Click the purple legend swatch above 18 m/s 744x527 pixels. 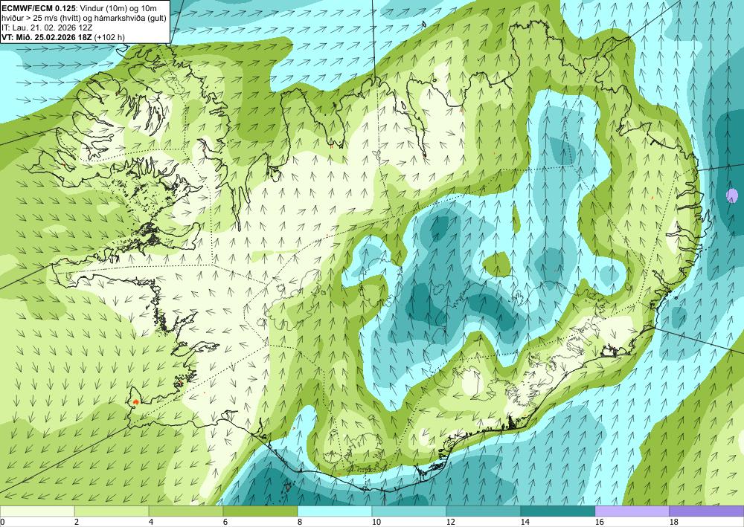coord(707,511)
